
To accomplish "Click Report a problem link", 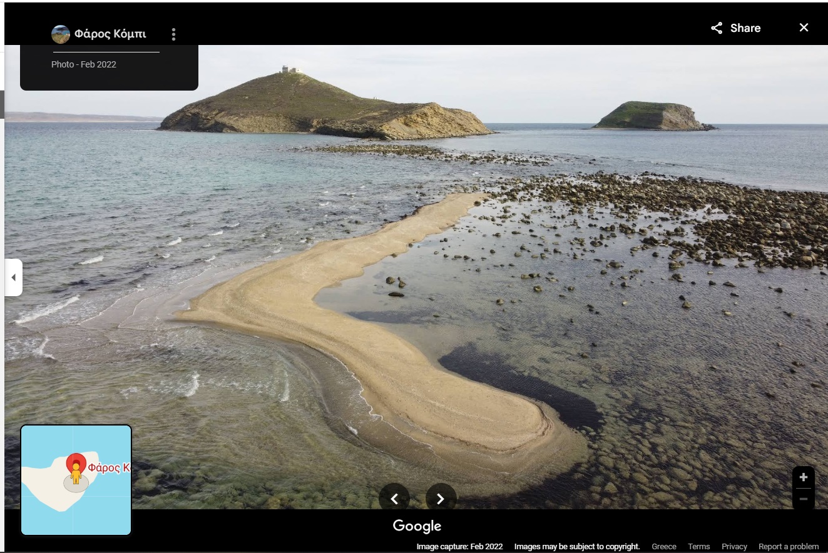I will click(789, 547).
